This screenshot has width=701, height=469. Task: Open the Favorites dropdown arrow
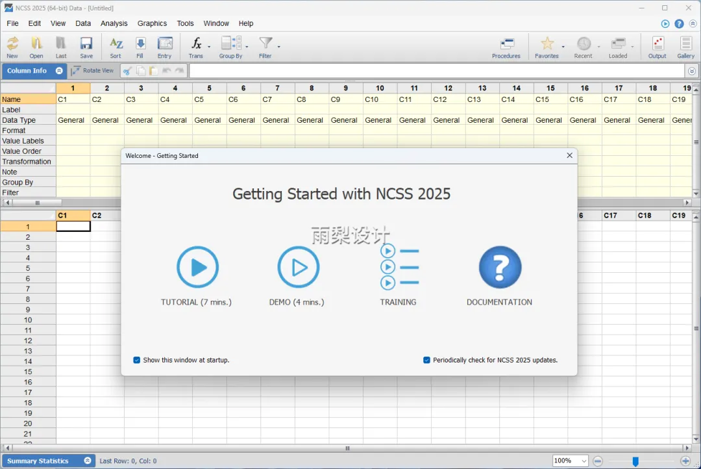[563, 47]
